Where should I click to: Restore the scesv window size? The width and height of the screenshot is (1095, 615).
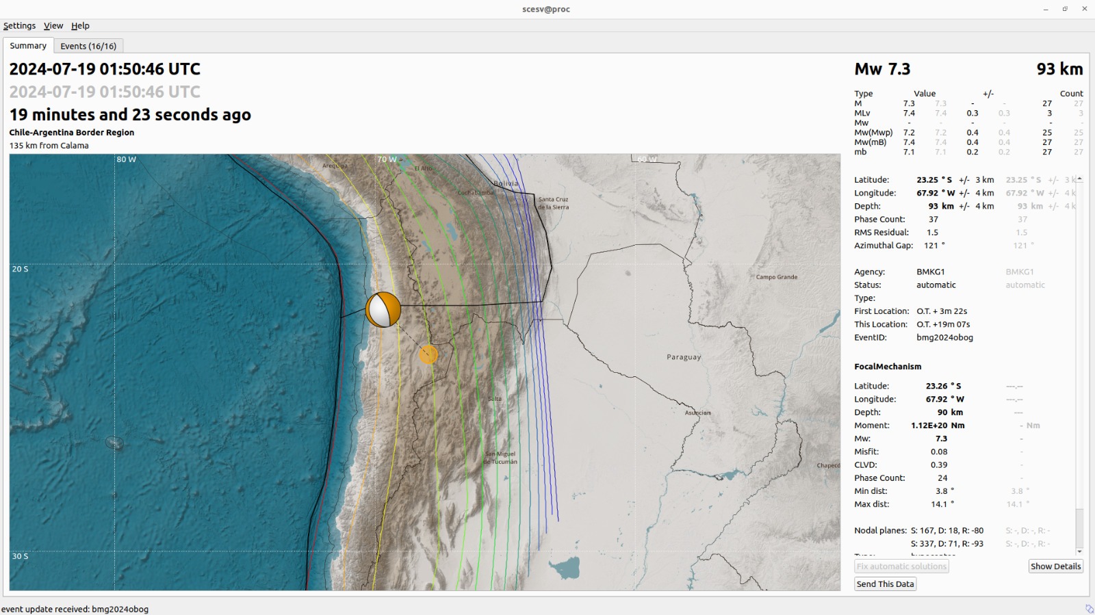[x=1065, y=9]
